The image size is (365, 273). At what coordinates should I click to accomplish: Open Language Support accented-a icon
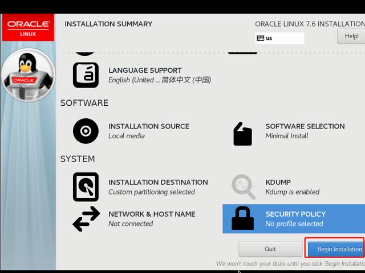86,75
